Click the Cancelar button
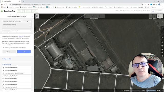 pyautogui.click(x=9, y=52)
